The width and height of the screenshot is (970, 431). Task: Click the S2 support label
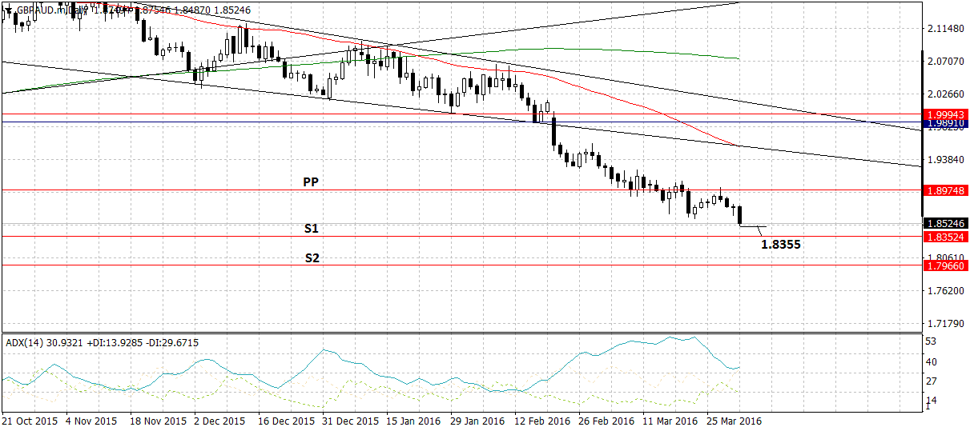point(312,258)
